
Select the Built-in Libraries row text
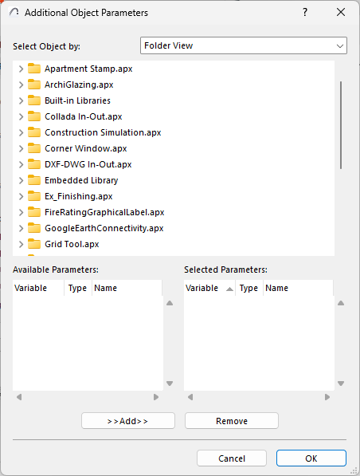(x=77, y=100)
